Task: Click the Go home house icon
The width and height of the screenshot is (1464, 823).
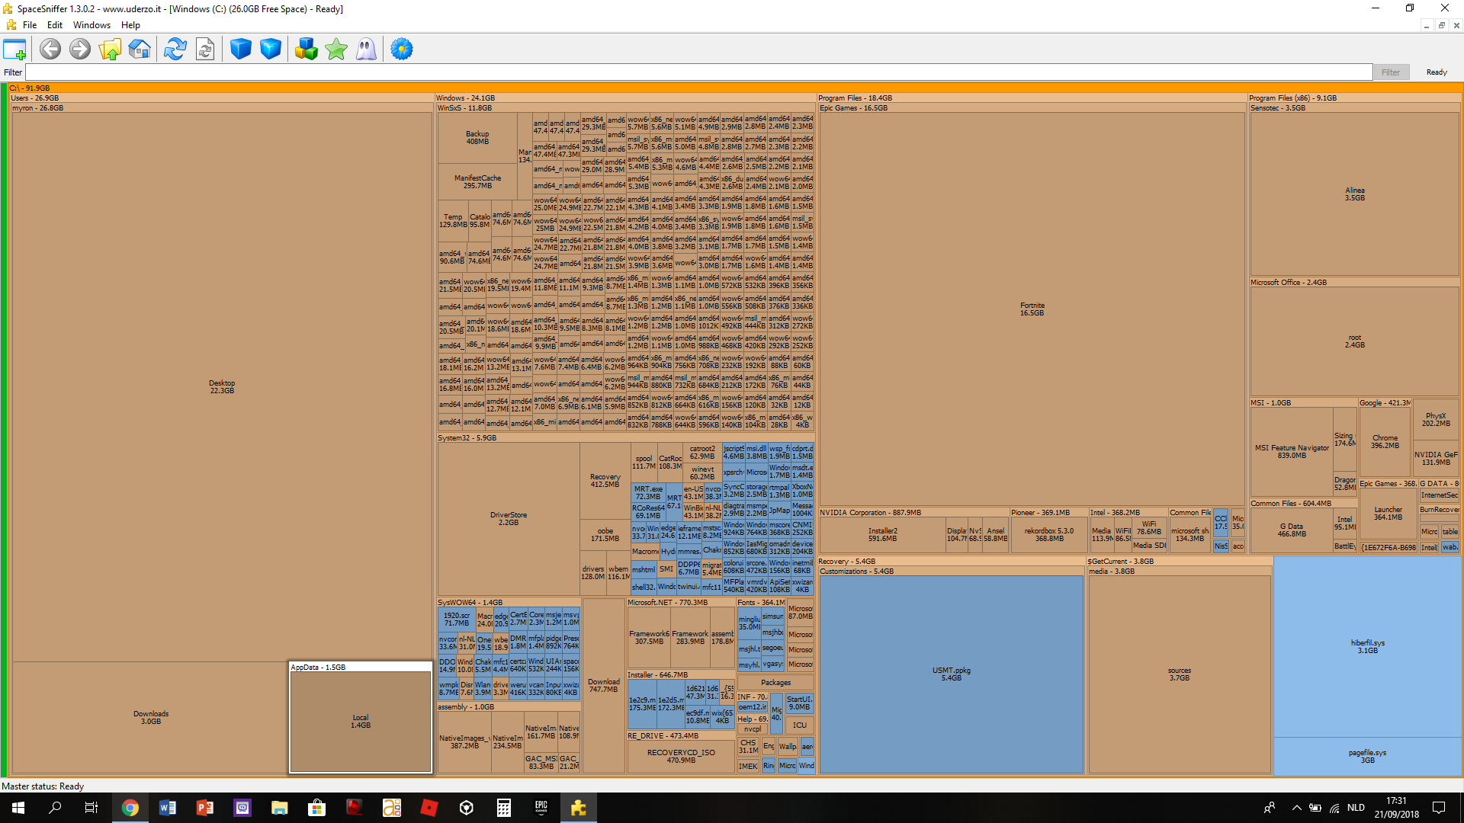Action: pos(140,50)
